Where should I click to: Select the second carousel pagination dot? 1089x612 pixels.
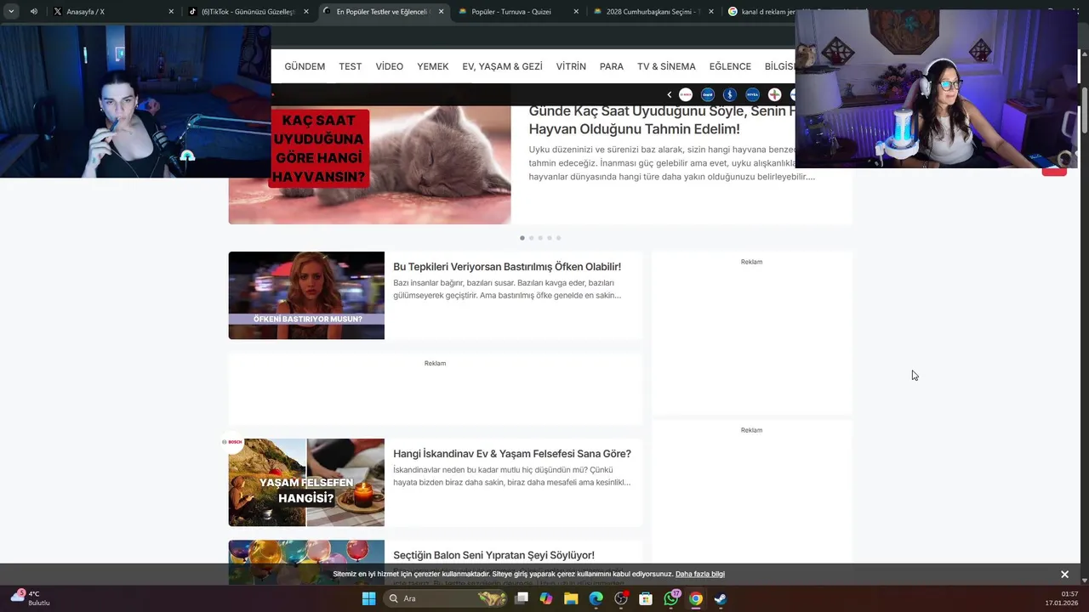point(531,238)
